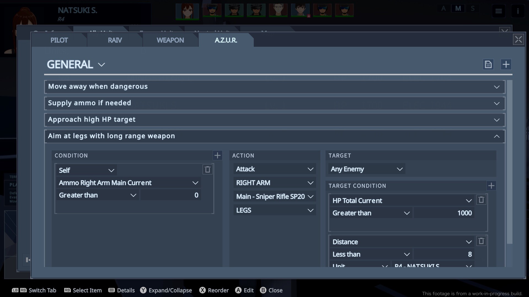Collapse the Aim at legs behavior section
This screenshot has width=529, height=297.
coord(497,136)
